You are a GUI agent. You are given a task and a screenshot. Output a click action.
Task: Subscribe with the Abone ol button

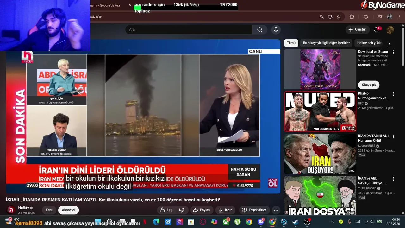click(68, 210)
